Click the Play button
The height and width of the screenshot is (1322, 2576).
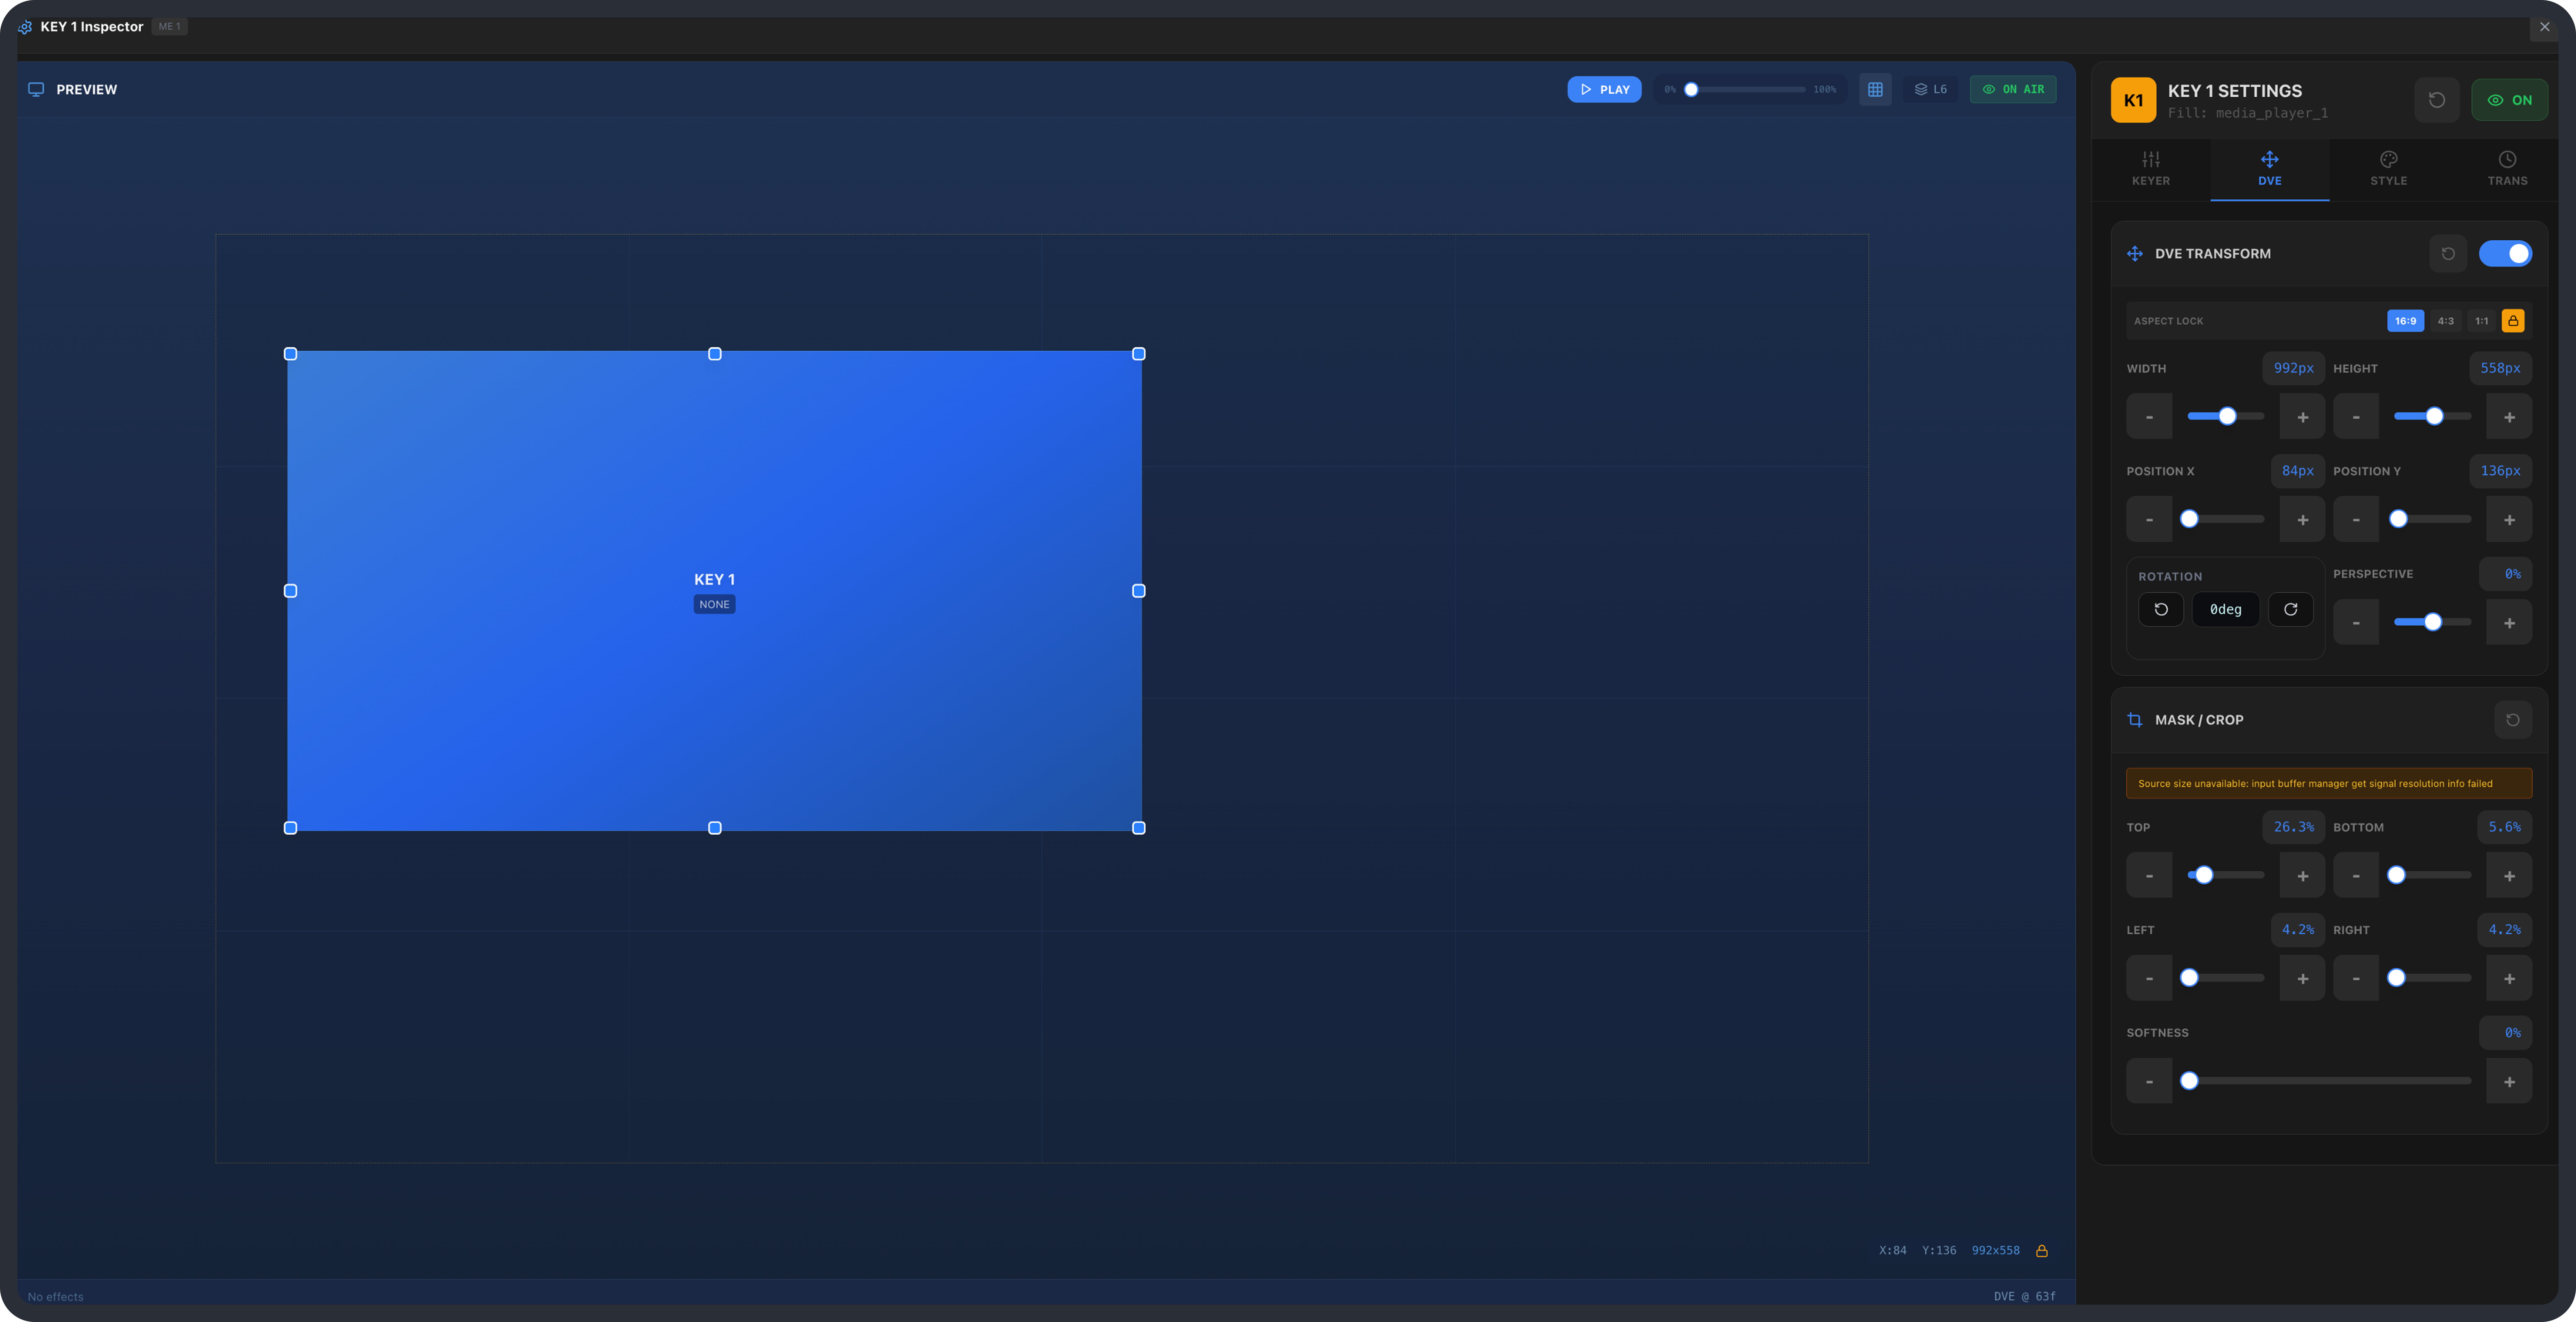tap(1604, 90)
